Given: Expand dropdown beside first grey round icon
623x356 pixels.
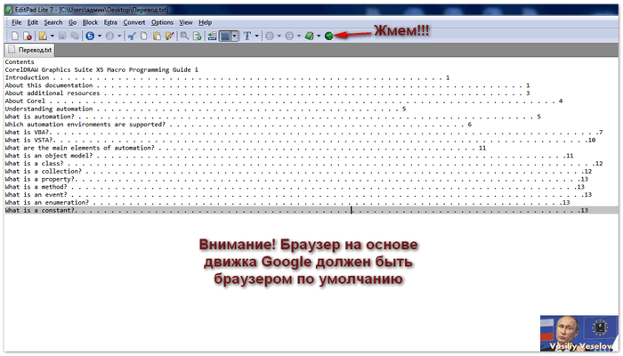Looking at the screenshot, I should (x=279, y=36).
